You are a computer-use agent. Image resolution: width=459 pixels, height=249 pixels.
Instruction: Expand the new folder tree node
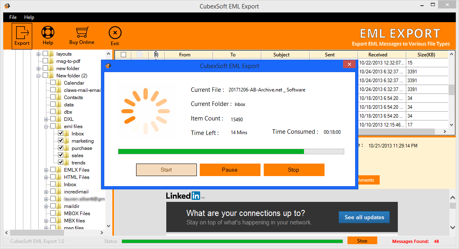38,68
